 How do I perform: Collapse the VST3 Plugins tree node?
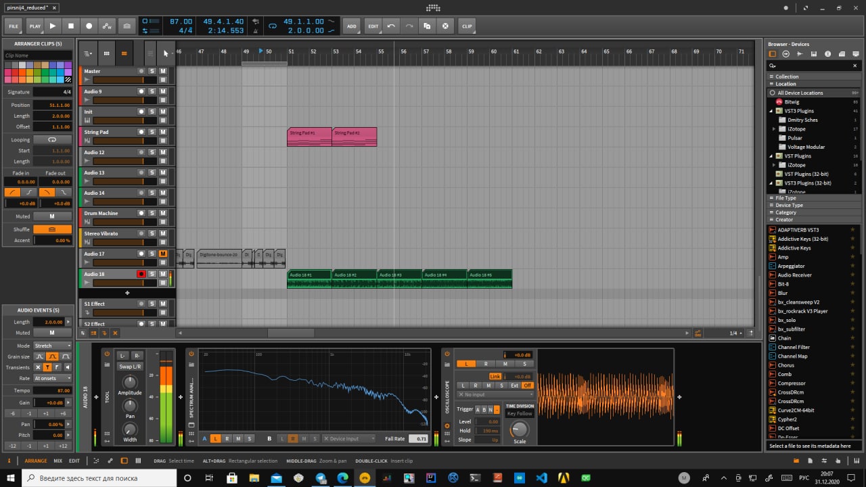pos(771,110)
